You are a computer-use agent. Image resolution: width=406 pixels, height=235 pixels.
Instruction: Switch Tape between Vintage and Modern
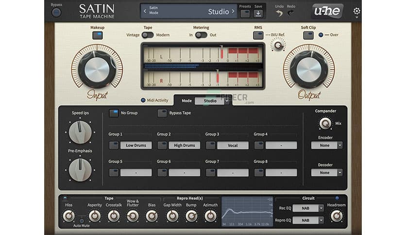[x=148, y=35]
